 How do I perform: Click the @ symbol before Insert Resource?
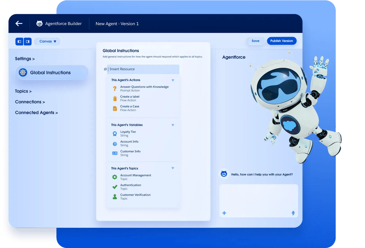tap(105, 69)
